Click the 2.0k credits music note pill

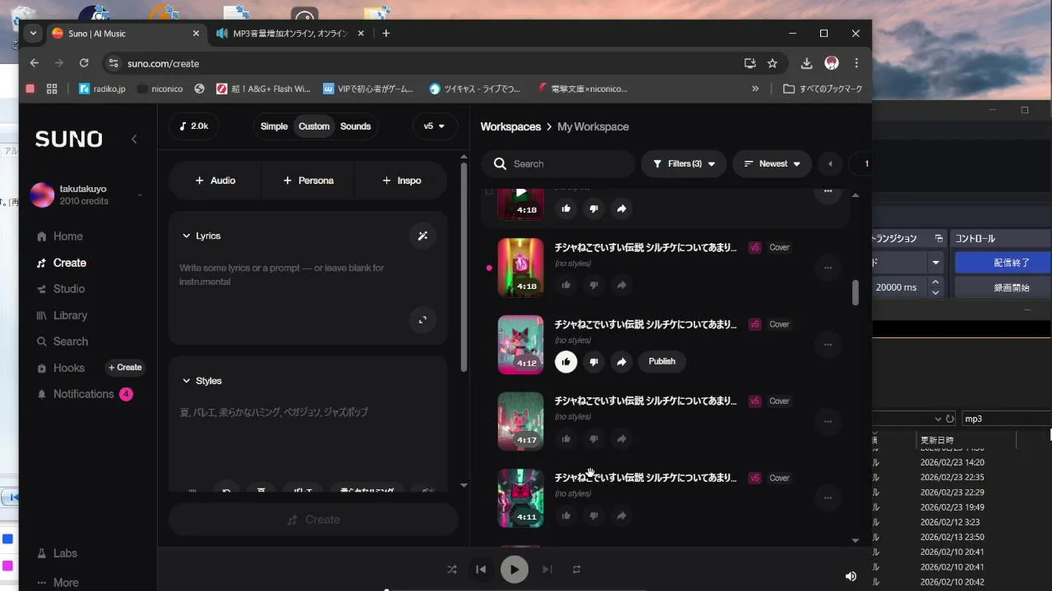click(x=194, y=126)
